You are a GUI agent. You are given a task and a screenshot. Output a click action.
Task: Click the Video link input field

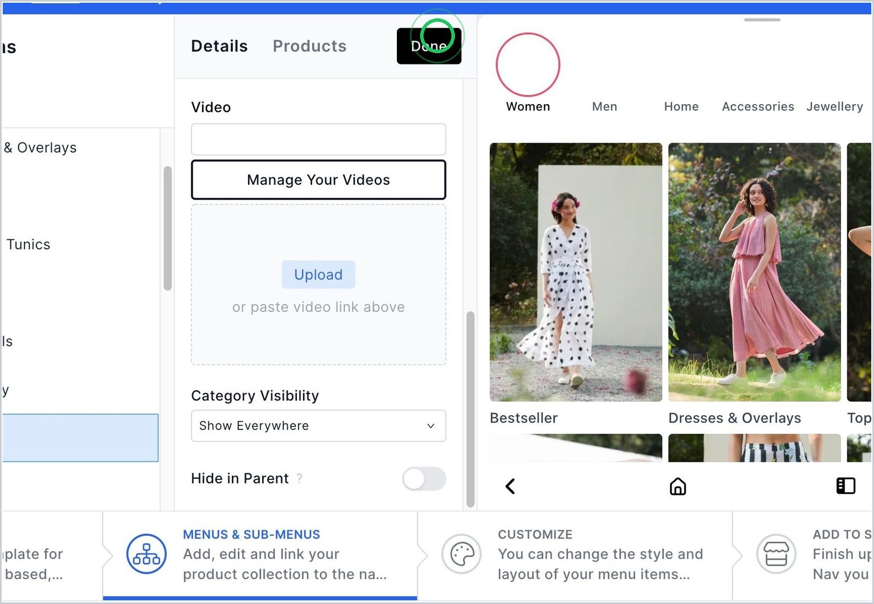point(319,139)
